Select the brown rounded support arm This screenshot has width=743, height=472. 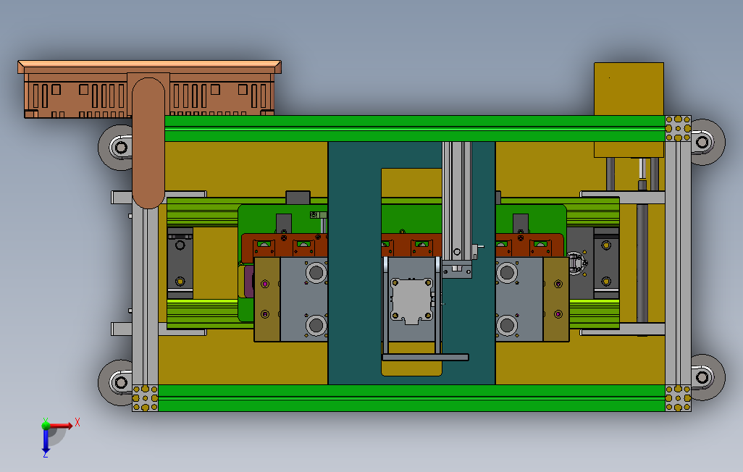[148, 143]
